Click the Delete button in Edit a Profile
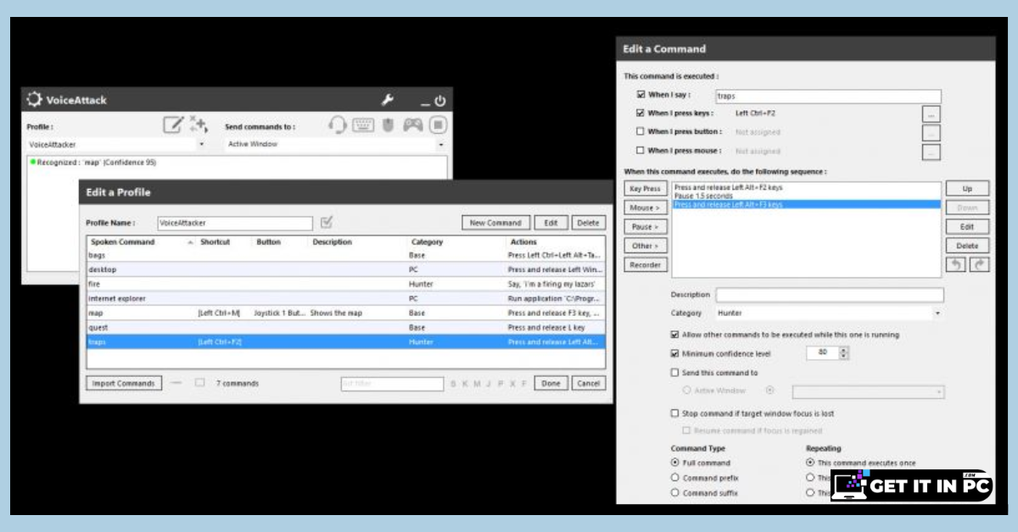The image size is (1018, 532). tap(589, 223)
